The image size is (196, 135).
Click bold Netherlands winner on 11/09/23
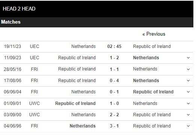point(146,58)
